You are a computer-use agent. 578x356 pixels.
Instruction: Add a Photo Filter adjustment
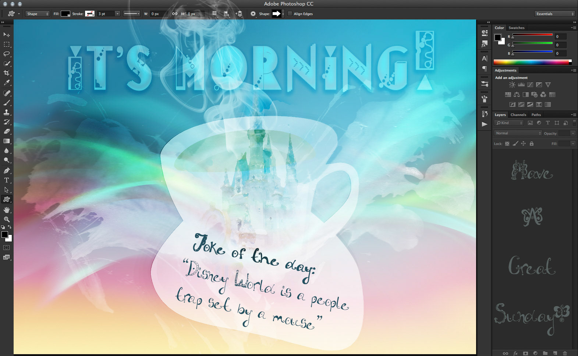[x=534, y=95]
